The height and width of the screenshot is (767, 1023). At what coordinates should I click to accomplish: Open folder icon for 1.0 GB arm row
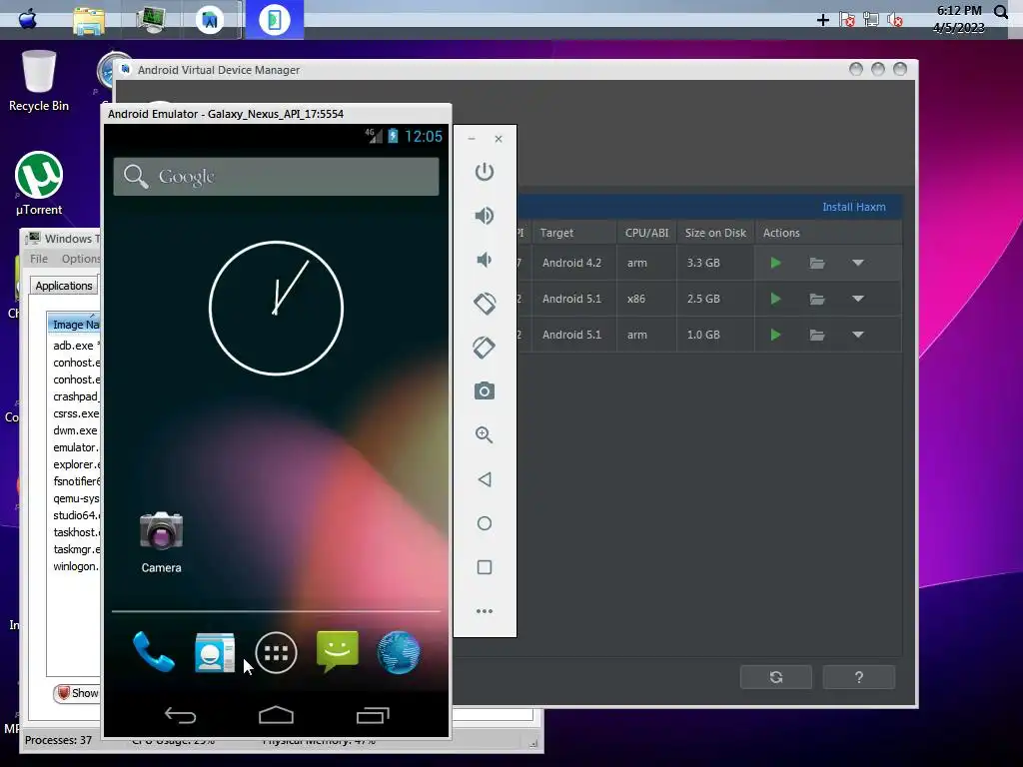coord(817,335)
